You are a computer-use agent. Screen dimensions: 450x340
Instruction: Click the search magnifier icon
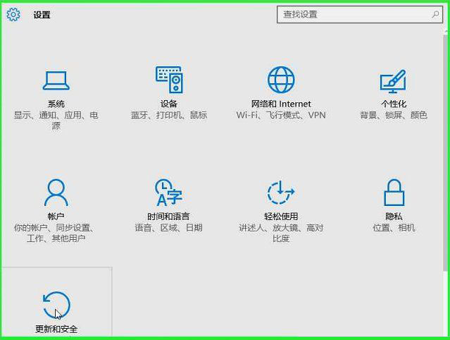click(x=435, y=14)
